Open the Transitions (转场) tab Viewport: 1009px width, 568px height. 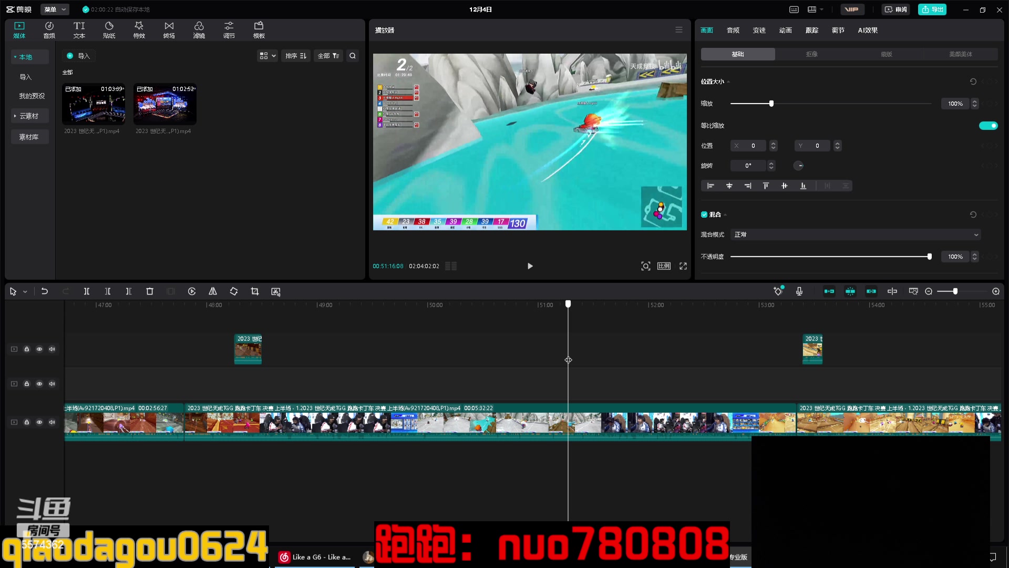[169, 30]
